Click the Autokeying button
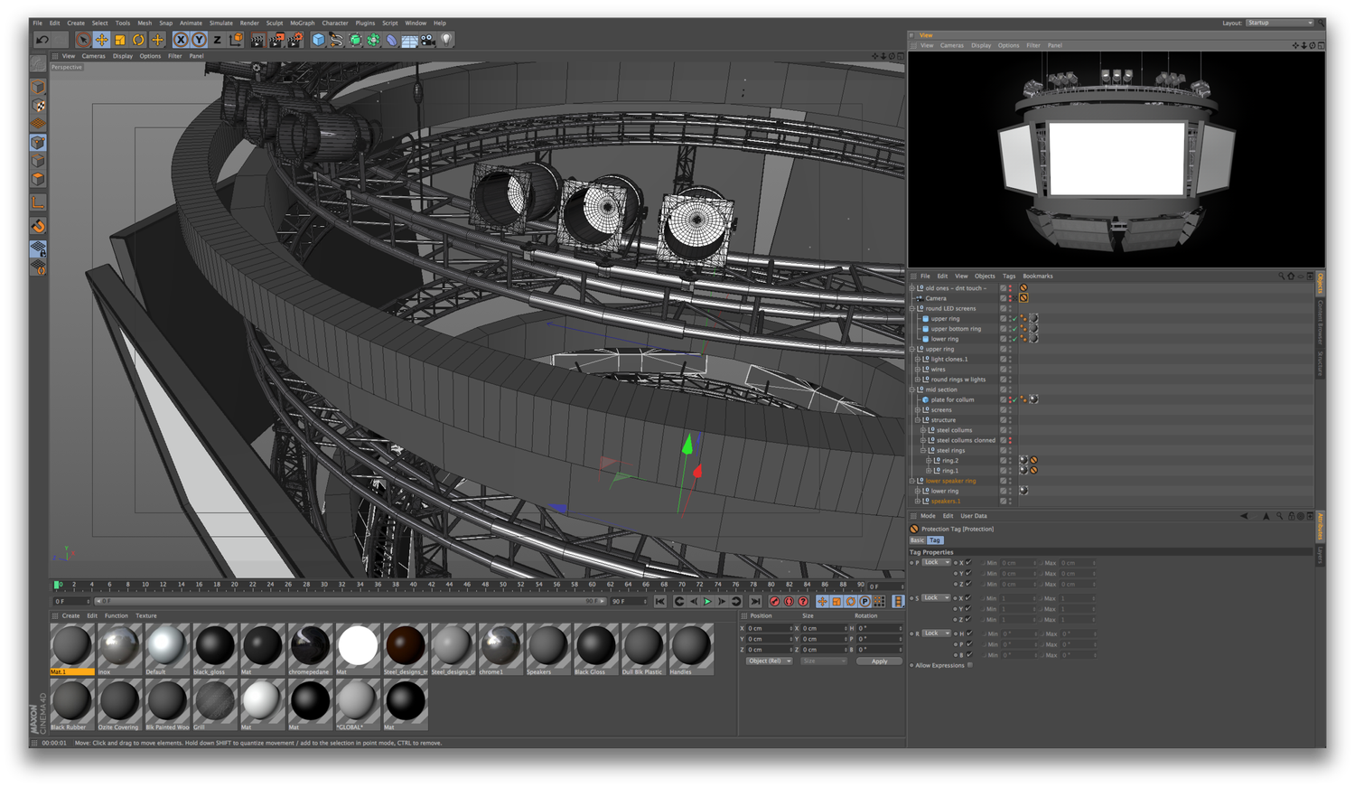 [789, 601]
